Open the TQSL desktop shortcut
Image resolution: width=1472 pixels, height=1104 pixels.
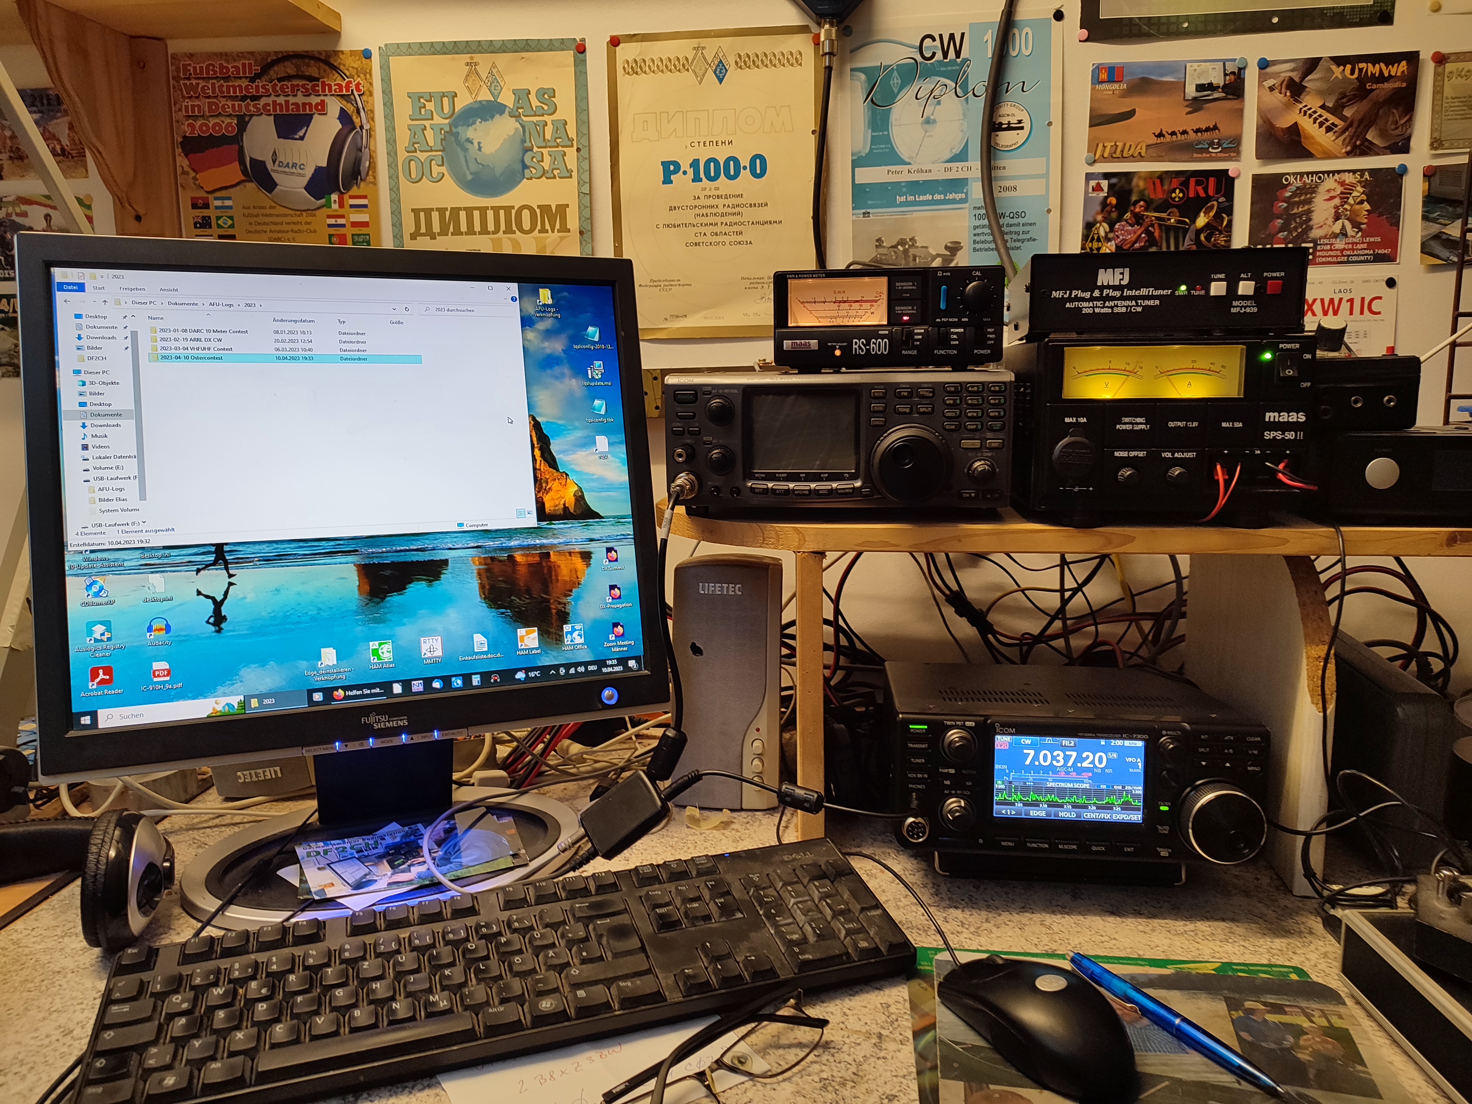coord(602,447)
